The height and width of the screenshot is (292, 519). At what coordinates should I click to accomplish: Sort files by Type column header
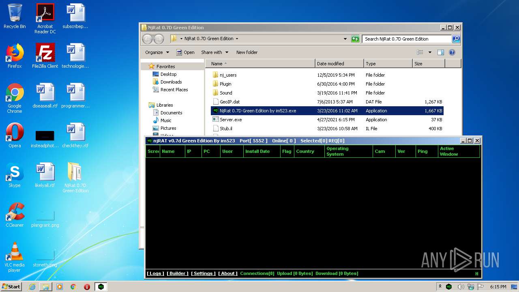pos(388,64)
